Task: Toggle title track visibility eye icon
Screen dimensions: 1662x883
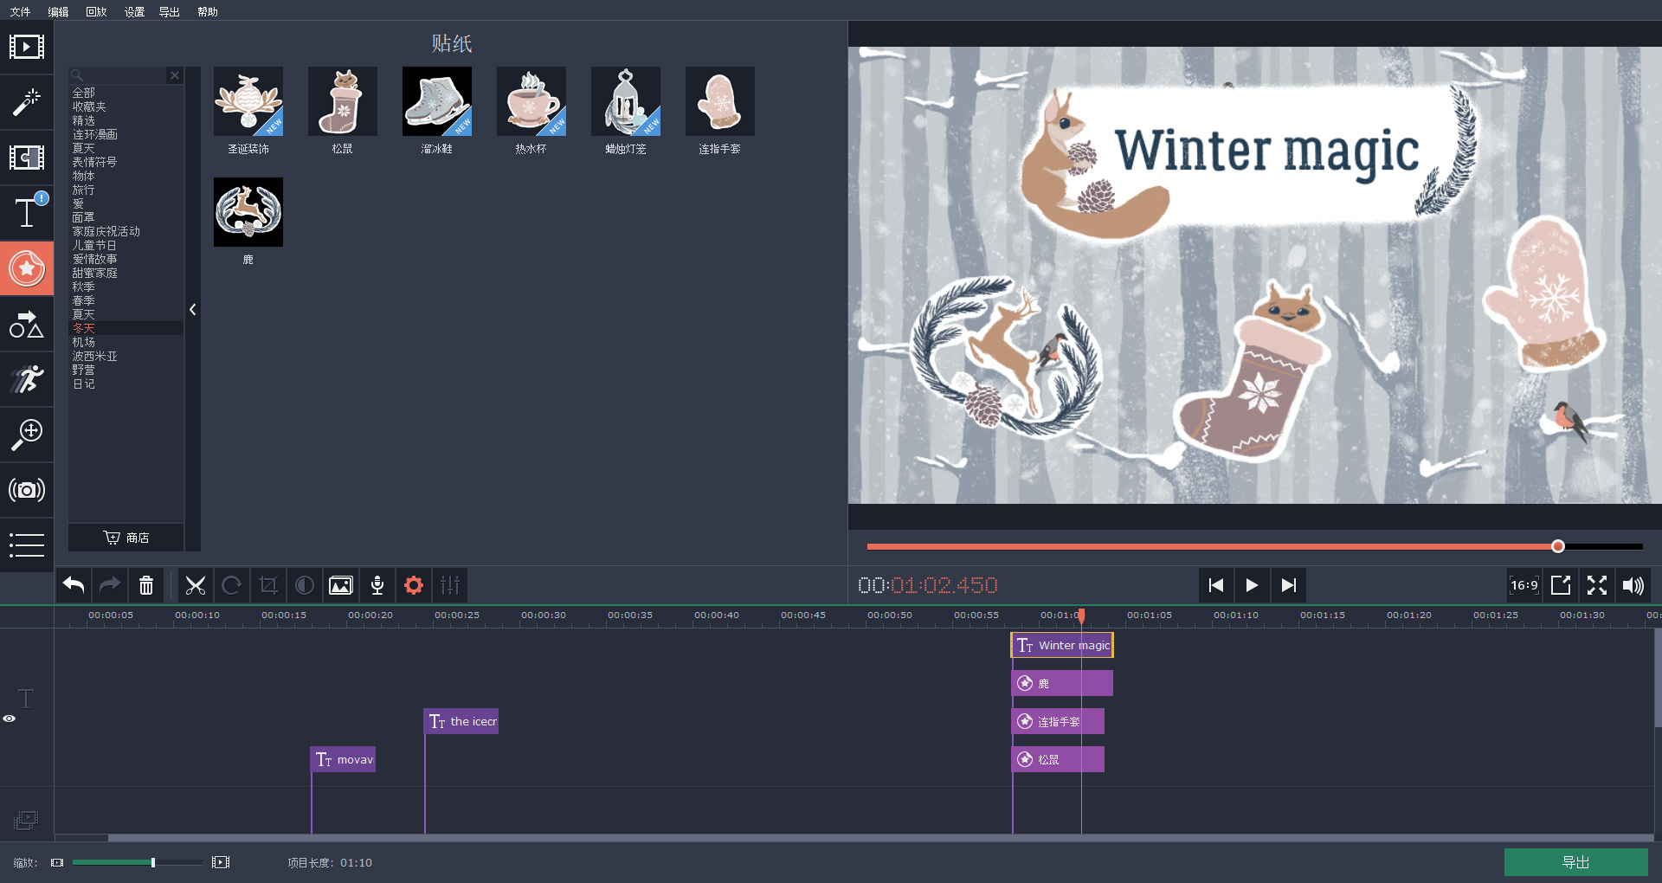Action: pos(10,719)
